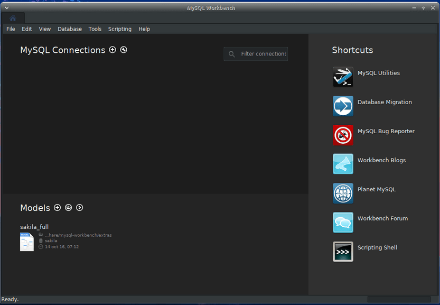Click the MySQL Utilities label
This screenshot has height=305, width=440.
click(x=379, y=73)
